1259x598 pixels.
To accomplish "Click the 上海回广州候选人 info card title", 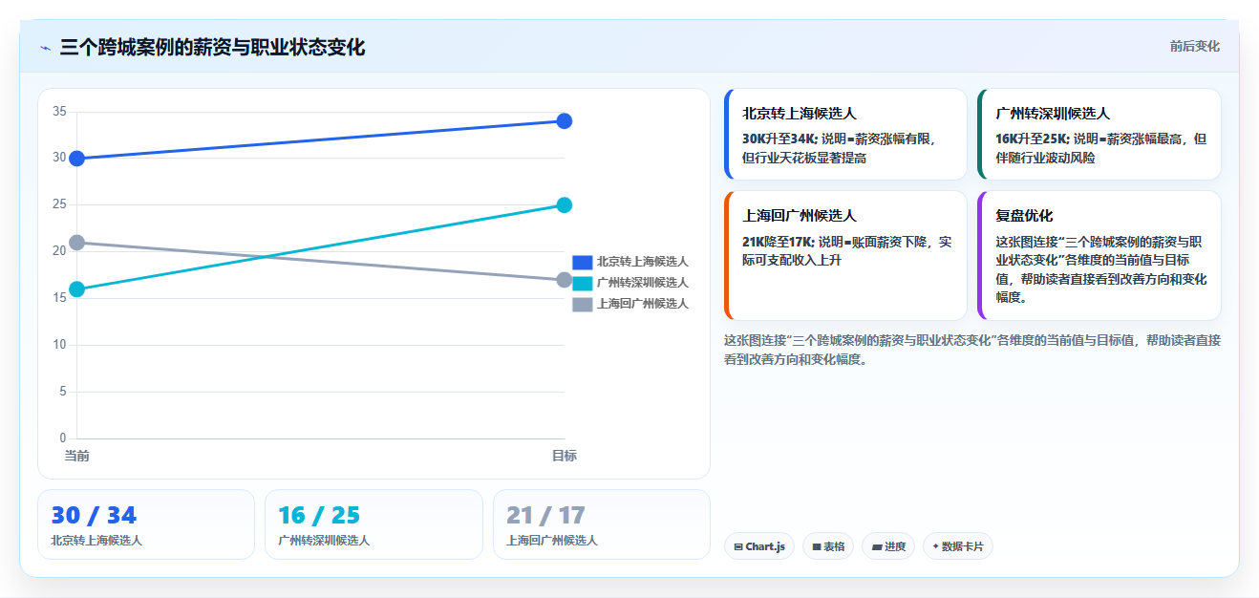I will click(x=800, y=215).
